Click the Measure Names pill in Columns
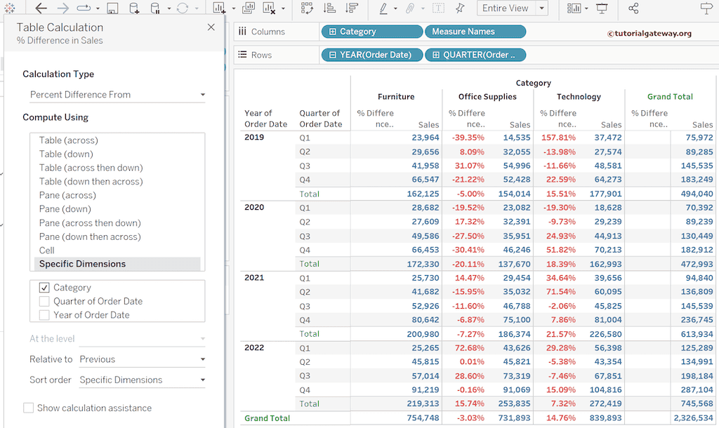This screenshot has width=719, height=428. [475, 32]
